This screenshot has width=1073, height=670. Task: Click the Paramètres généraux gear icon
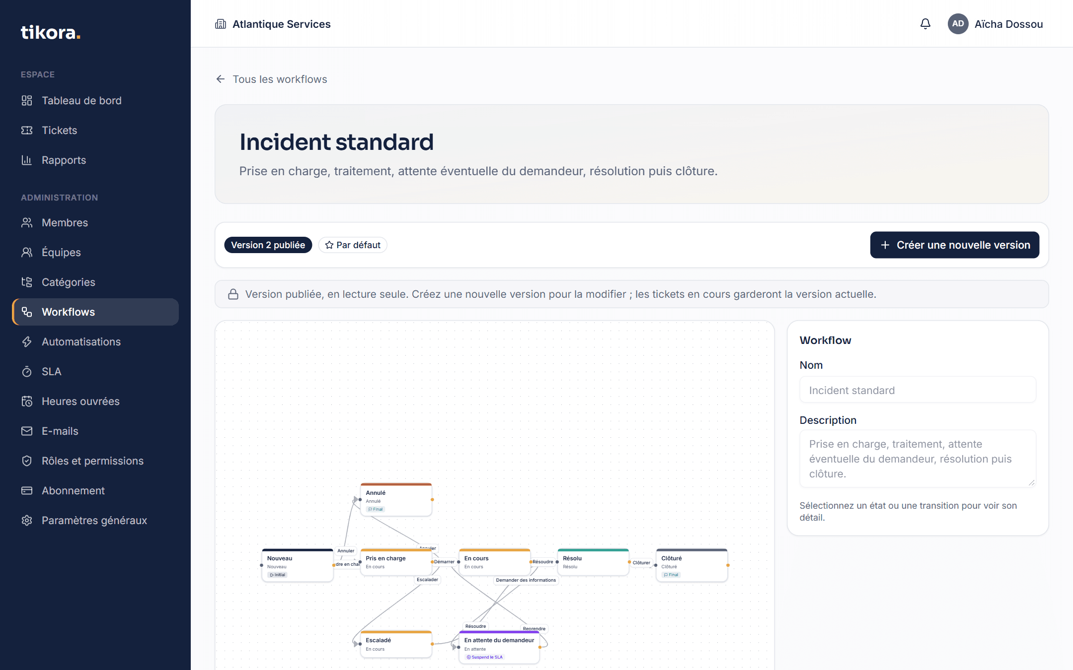coord(27,520)
